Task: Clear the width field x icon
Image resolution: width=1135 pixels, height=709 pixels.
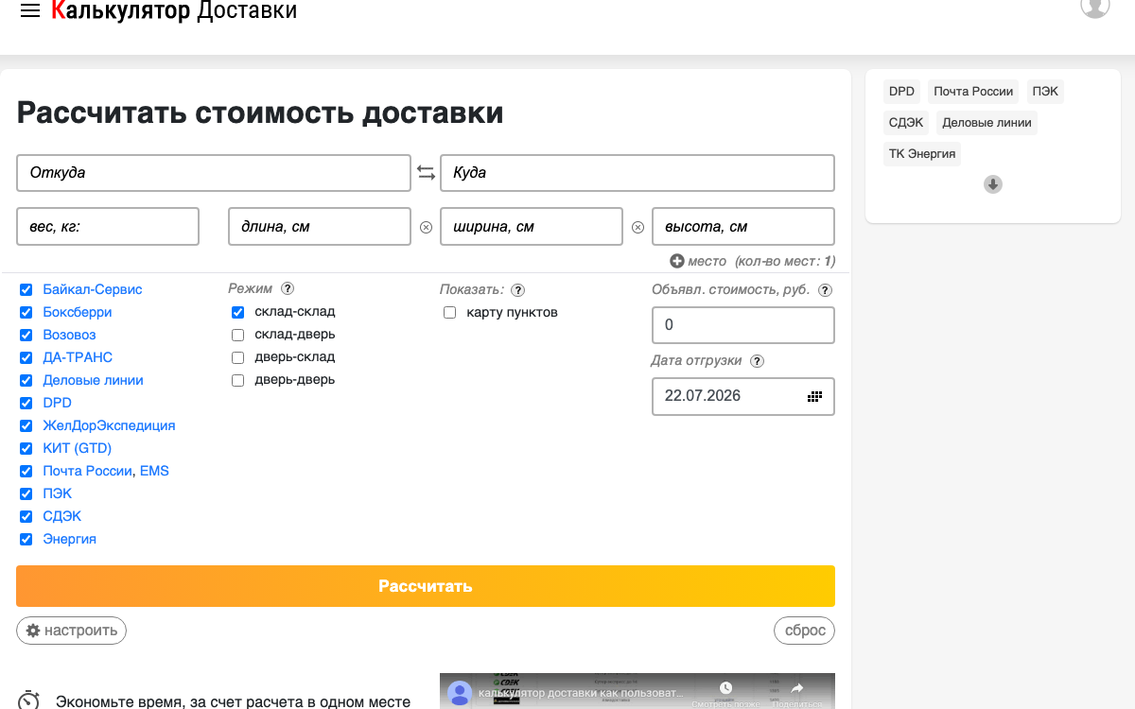Action: coord(637,227)
